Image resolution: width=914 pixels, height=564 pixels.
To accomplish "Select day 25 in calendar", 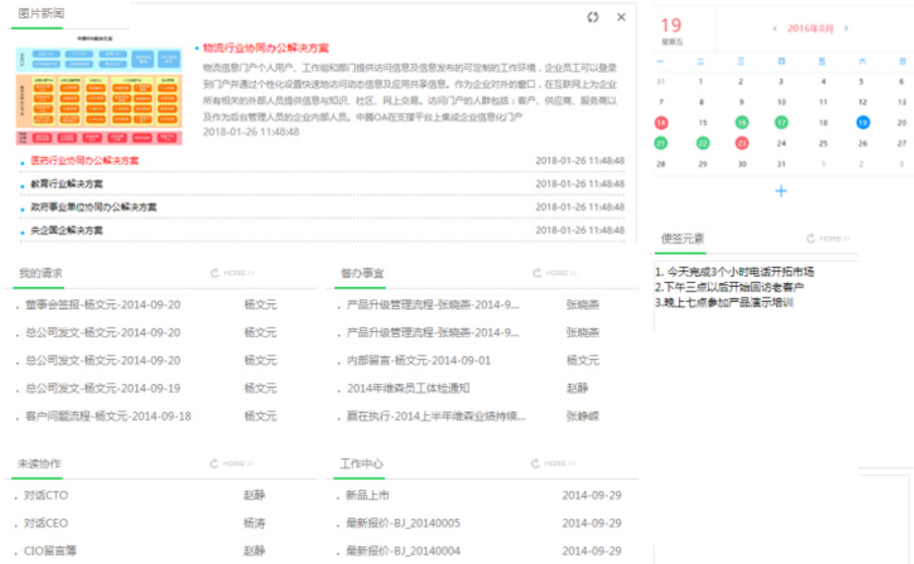I will [823, 143].
